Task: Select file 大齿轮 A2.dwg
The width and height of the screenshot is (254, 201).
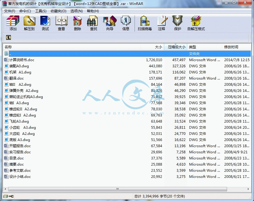Action: pyautogui.click(x=22, y=134)
